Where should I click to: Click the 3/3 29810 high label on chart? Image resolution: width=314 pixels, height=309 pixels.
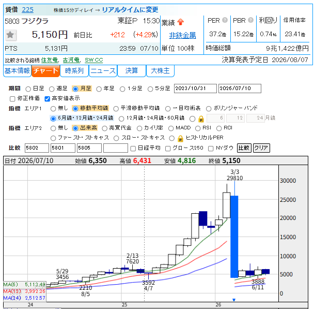coord(234,175)
